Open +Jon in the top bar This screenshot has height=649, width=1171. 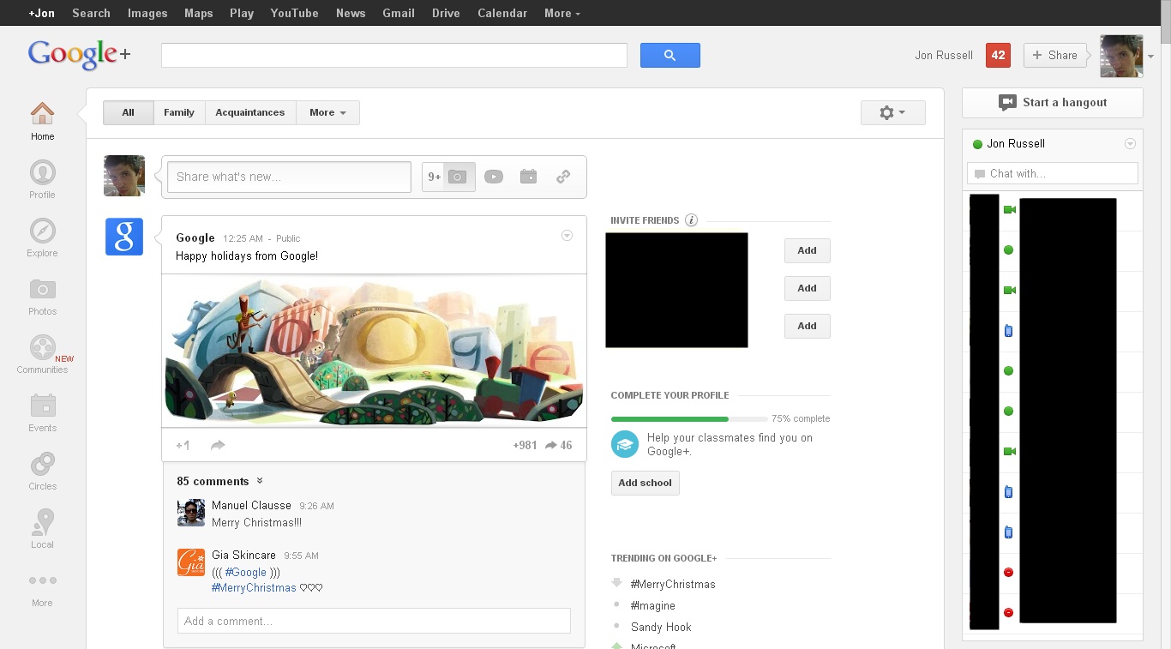coord(41,13)
